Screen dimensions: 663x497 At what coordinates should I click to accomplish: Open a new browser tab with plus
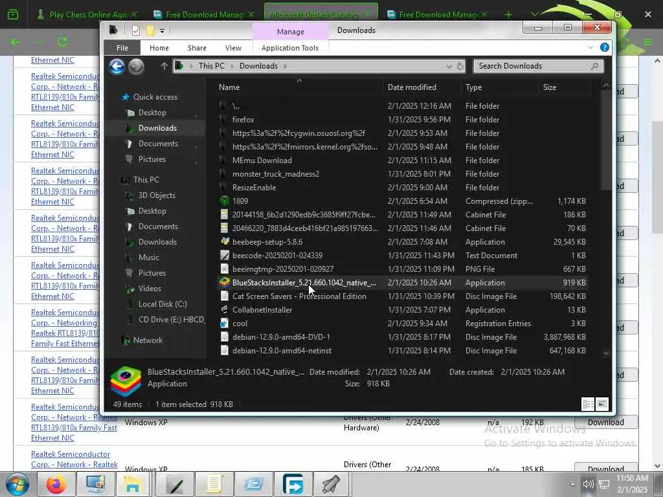(508, 15)
